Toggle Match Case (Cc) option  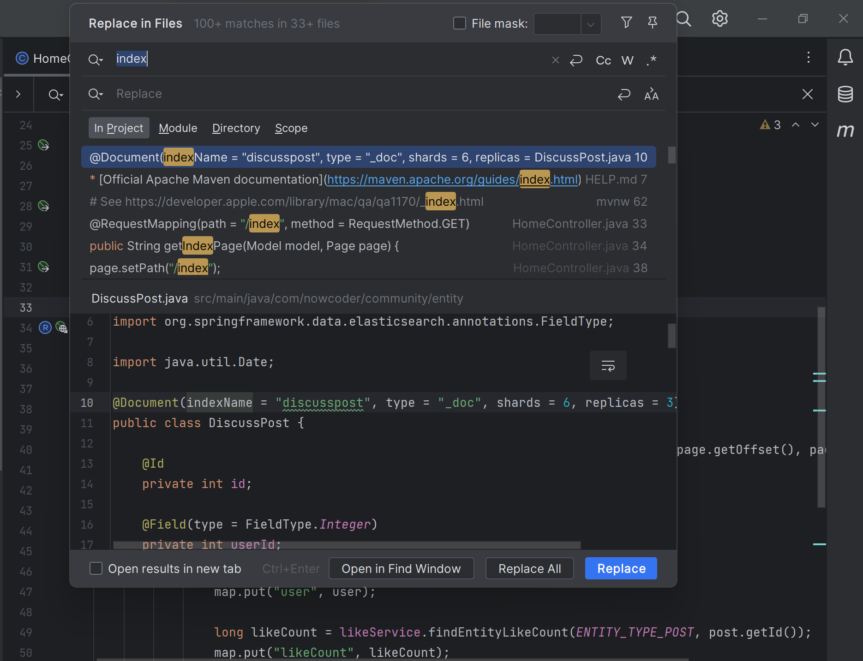[603, 60]
